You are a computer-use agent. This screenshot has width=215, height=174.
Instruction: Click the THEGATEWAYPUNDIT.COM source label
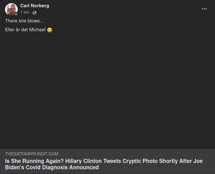coord(31,154)
